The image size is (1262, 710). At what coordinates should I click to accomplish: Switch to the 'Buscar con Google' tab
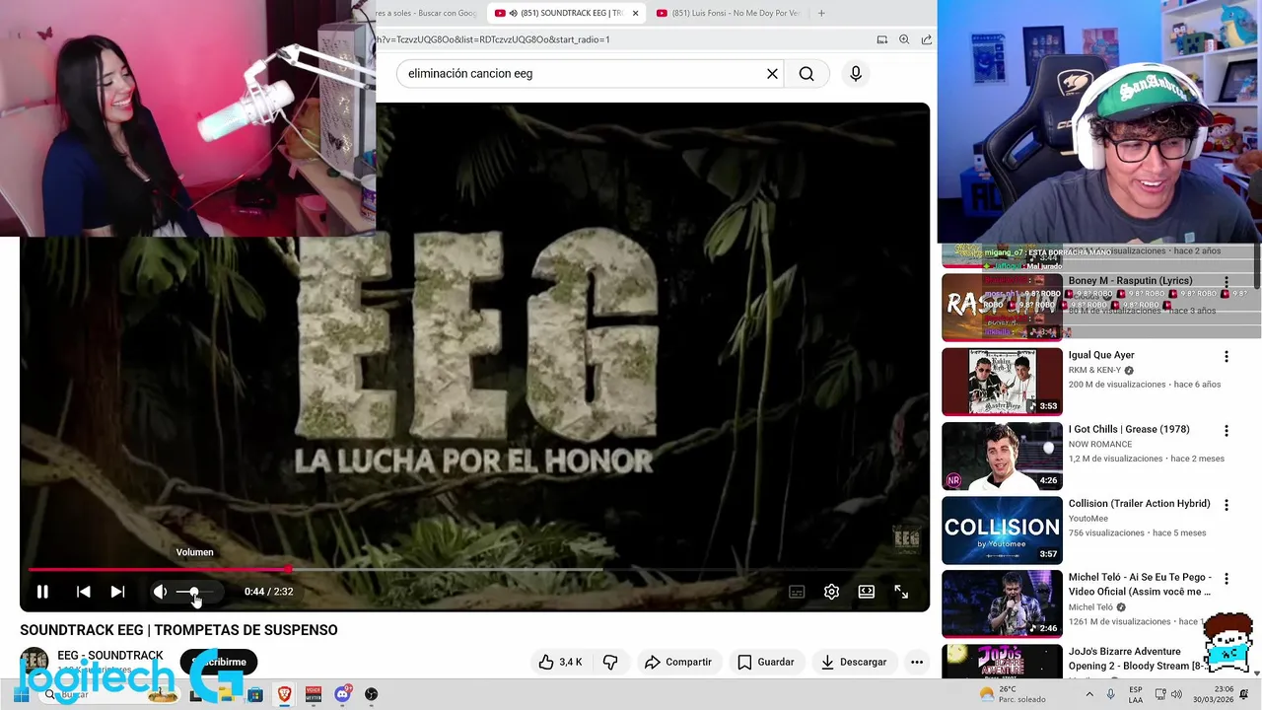click(x=427, y=13)
